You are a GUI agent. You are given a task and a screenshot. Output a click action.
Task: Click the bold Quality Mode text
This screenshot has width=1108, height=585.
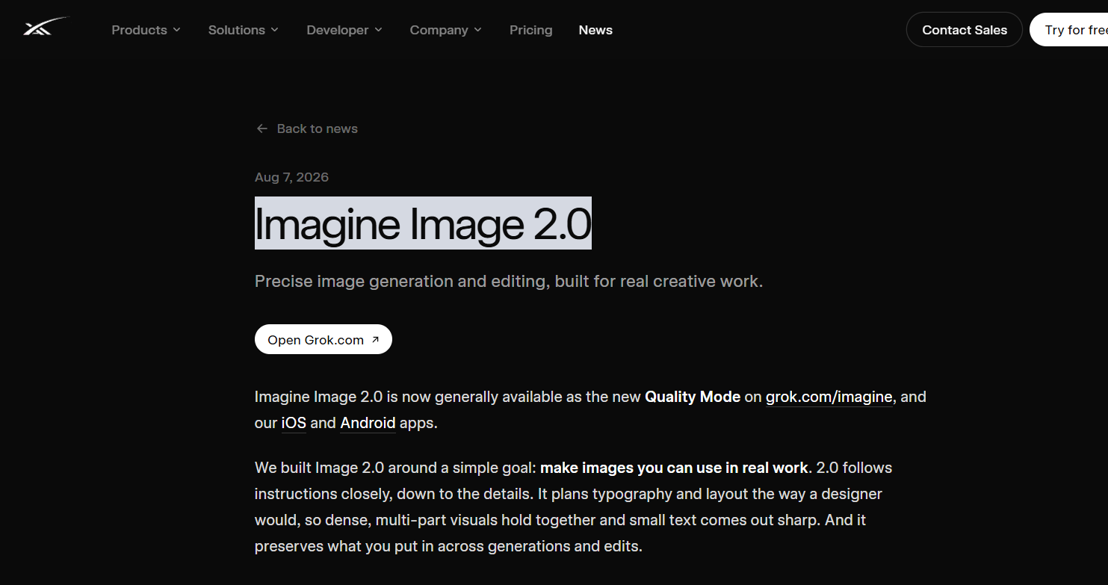point(693,397)
